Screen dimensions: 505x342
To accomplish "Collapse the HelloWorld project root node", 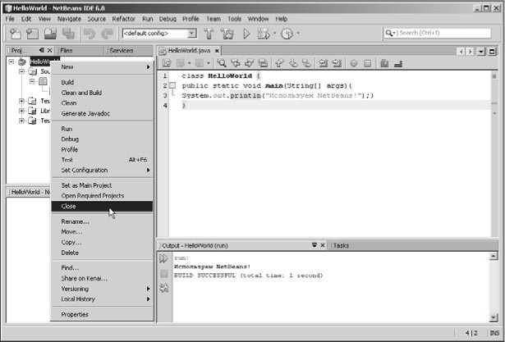I will (x=11, y=62).
